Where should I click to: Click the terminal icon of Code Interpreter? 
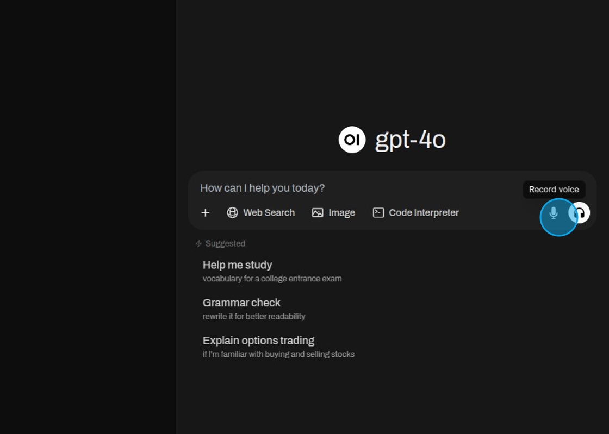point(378,213)
